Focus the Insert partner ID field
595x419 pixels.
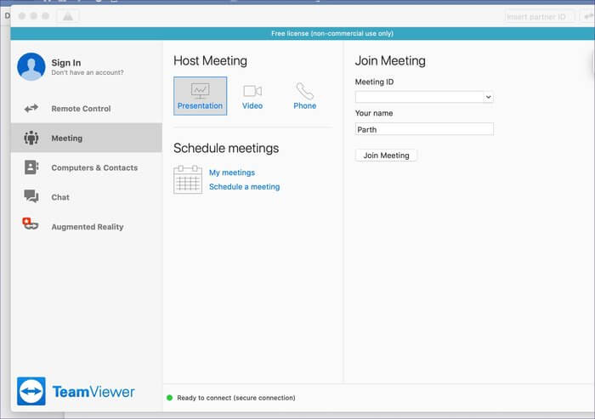(539, 17)
